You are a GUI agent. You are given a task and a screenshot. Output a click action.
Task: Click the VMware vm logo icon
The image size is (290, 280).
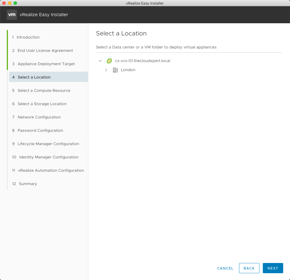pyautogui.click(x=12, y=15)
